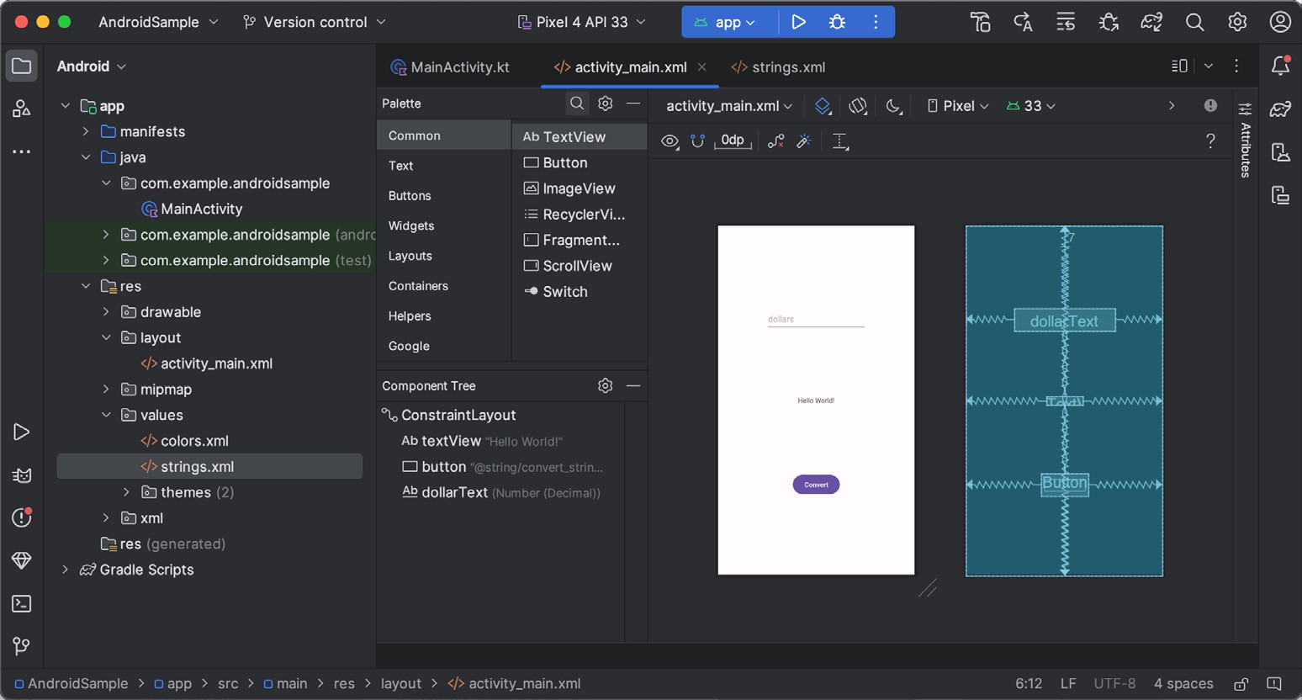Viewport: 1302px width, 700px height.
Task: Toggle the Attributes side panel
Action: tap(1246, 139)
